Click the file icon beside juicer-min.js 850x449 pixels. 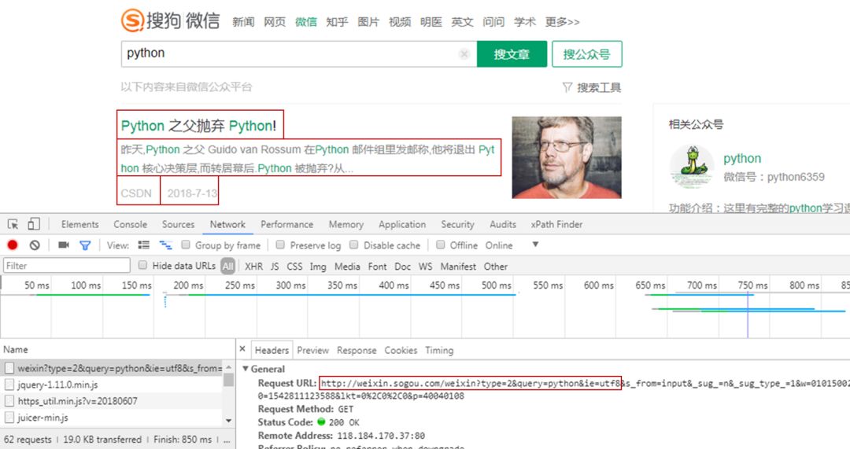coord(9,418)
